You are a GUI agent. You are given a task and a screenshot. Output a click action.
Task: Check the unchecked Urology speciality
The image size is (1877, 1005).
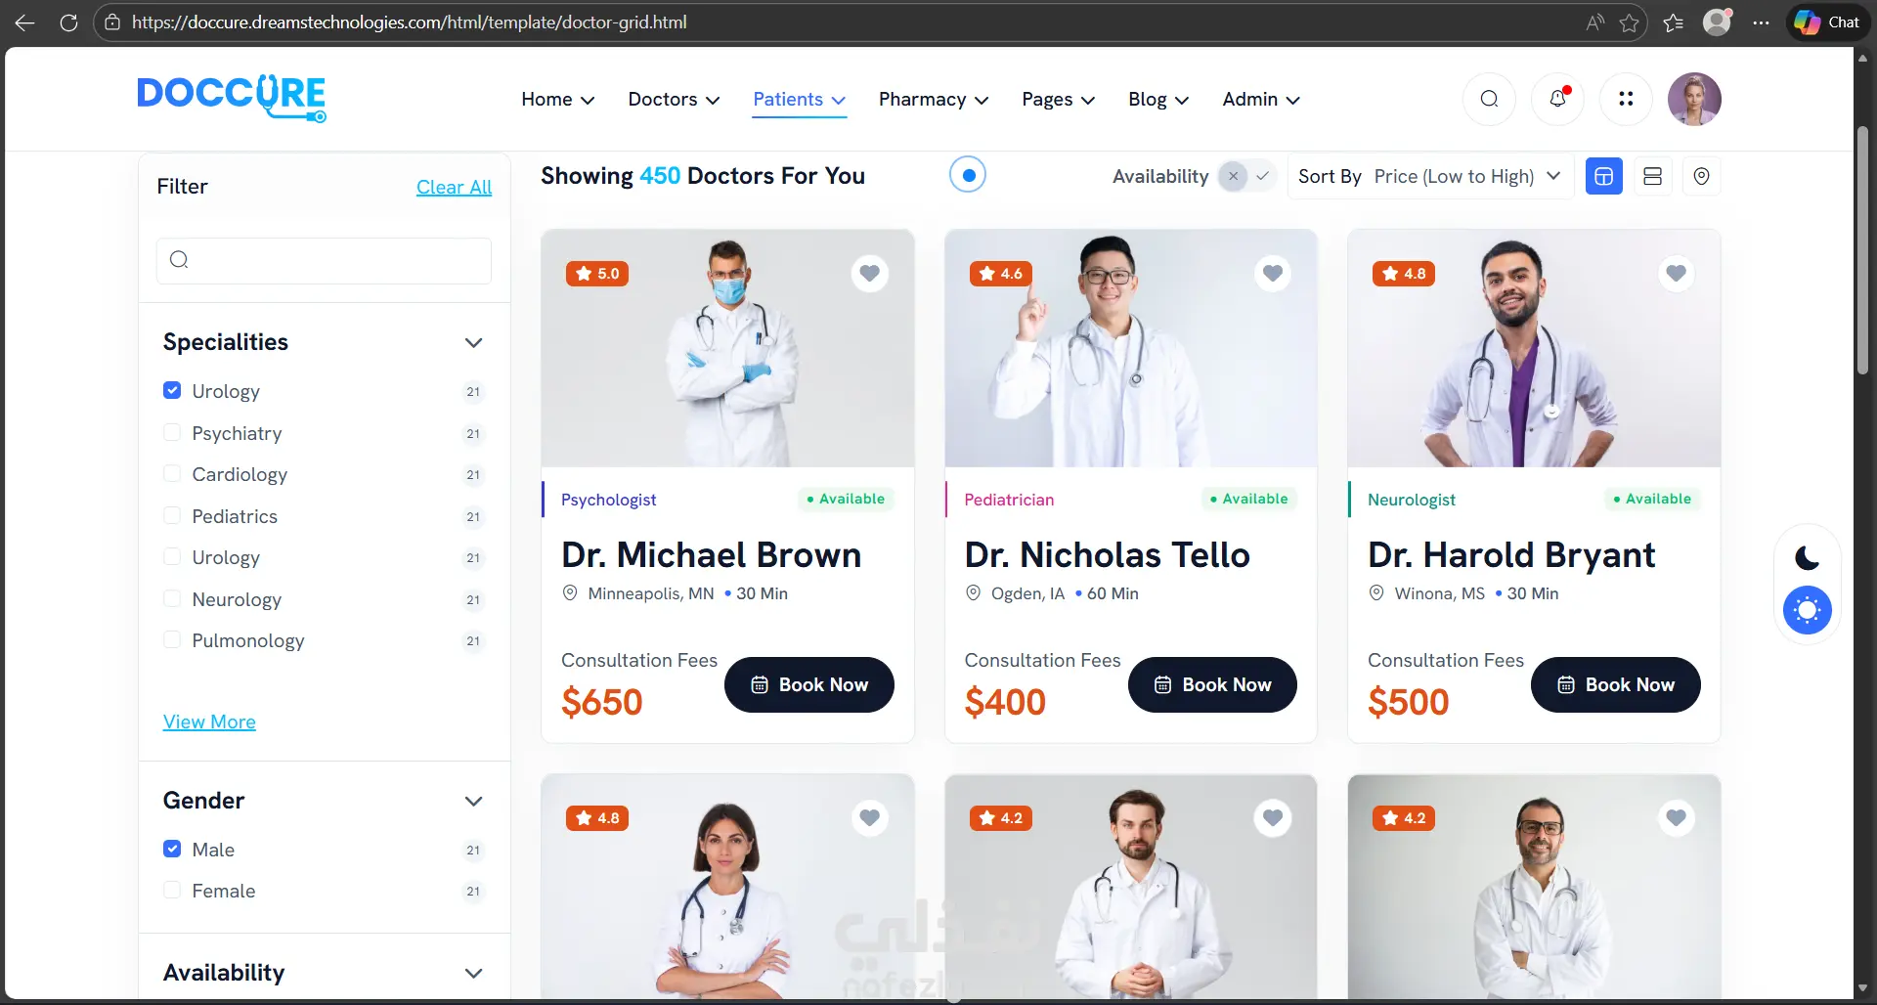[x=172, y=556]
